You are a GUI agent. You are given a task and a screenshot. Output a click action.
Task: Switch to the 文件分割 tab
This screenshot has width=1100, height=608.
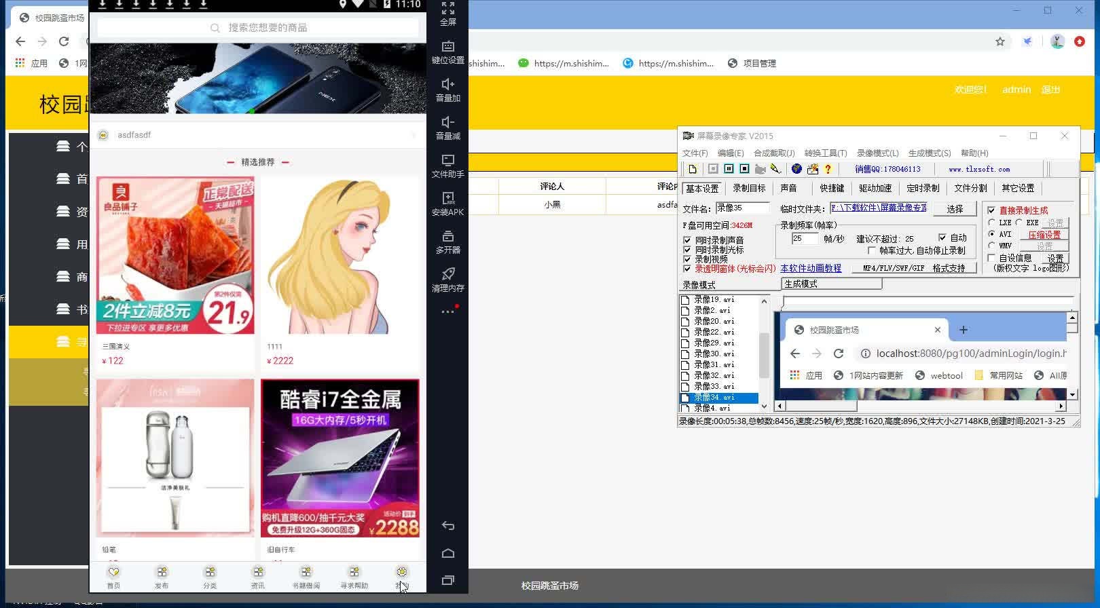(x=970, y=188)
